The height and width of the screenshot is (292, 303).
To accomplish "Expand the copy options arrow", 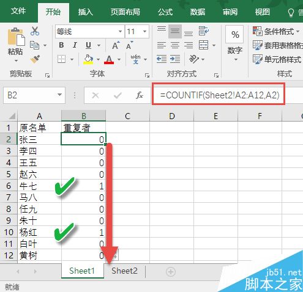I will coord(45,45).
